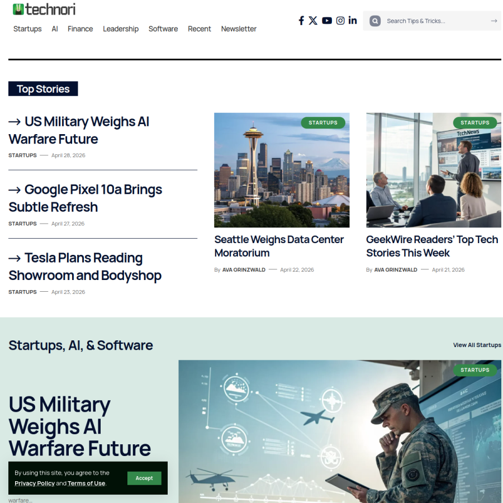
Task: Open the Finance menu item
Action: 80,29
